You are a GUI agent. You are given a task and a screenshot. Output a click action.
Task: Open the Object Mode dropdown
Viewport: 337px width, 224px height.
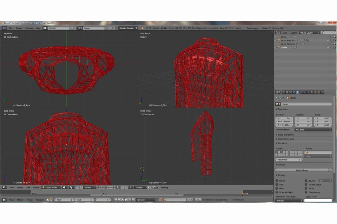point(51,188)
